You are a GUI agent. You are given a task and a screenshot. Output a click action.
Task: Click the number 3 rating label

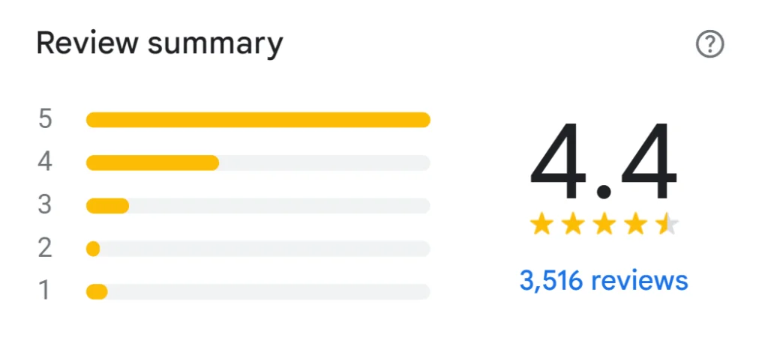45,205
